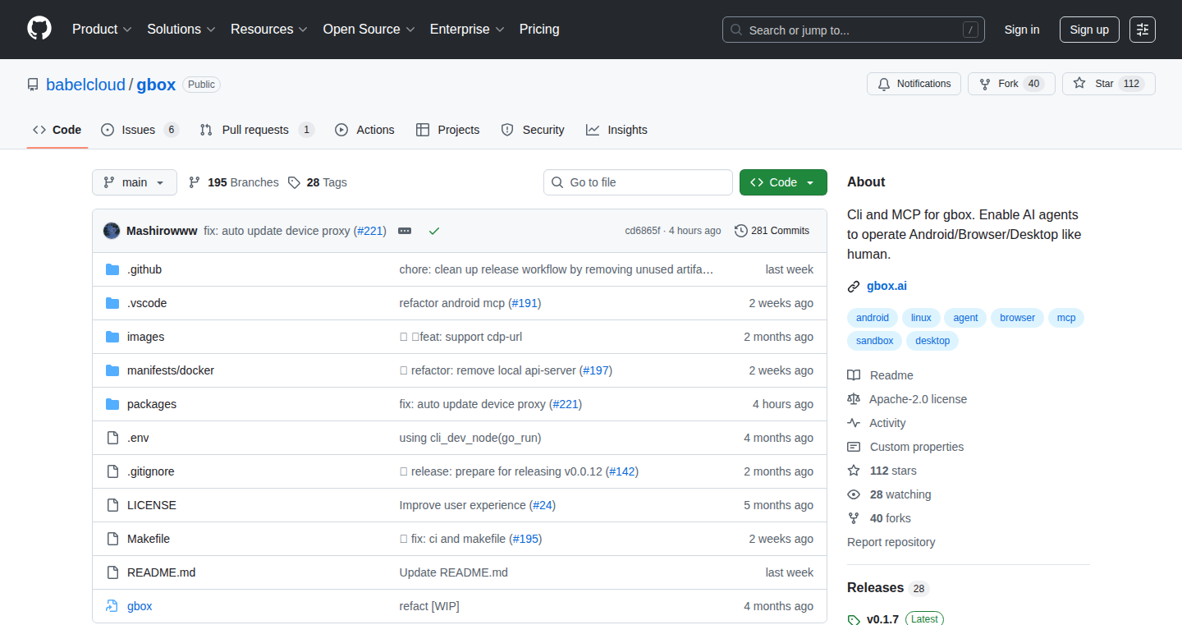Screen dimensions: 1182x625
Task: Select the android topic tag
Action: (873, 318)
